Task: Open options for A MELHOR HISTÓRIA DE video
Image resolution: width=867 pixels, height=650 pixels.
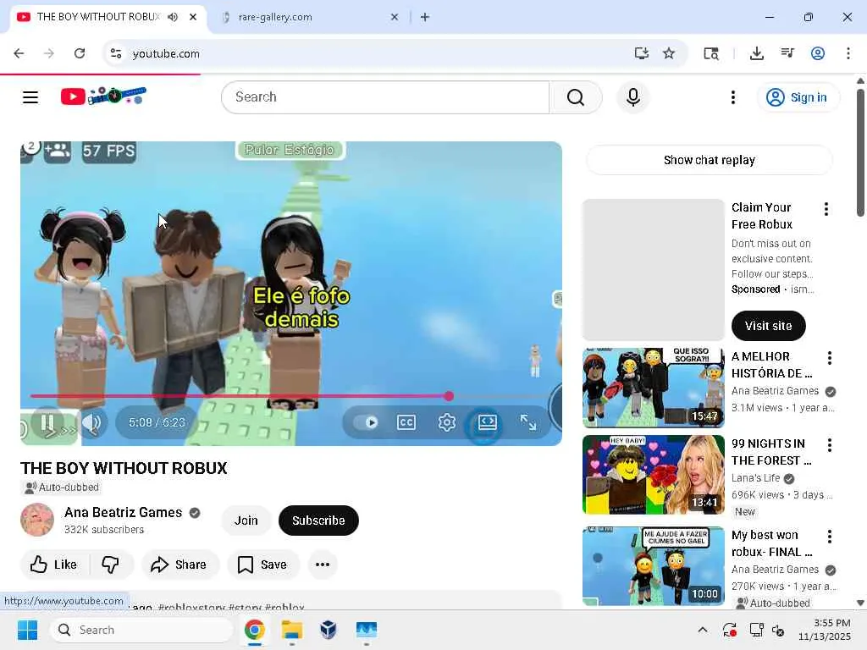Action: pos(830,358)
